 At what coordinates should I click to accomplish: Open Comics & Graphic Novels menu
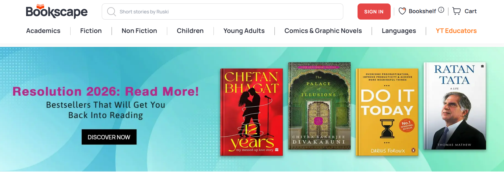coord(323,31)
